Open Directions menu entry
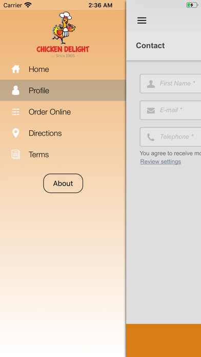201x357 pixels. [x=63, y=133]
